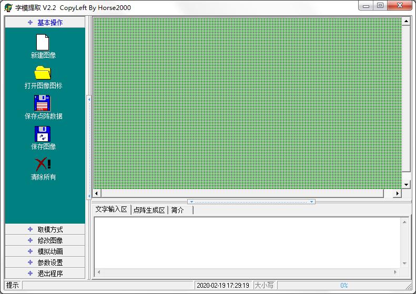Open image via 打开图像图标 folder icon
This screenshot has width=416, height=294.
[43, 72]
